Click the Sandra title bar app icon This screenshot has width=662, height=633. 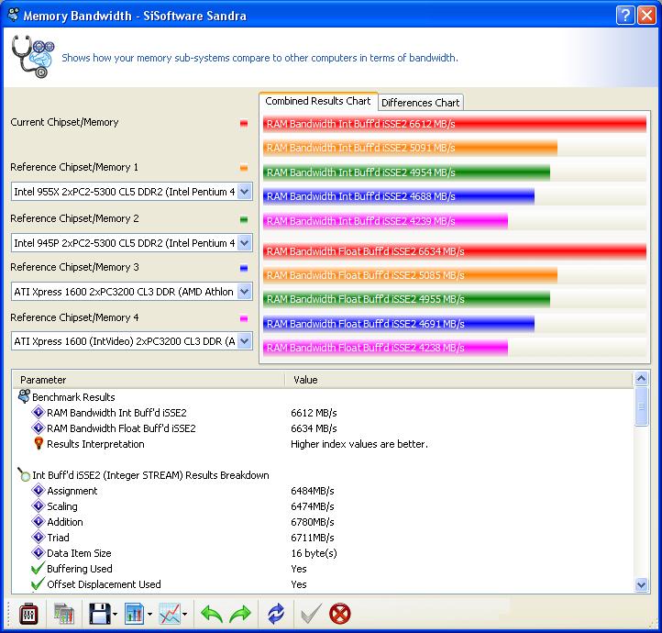(14, 15)
